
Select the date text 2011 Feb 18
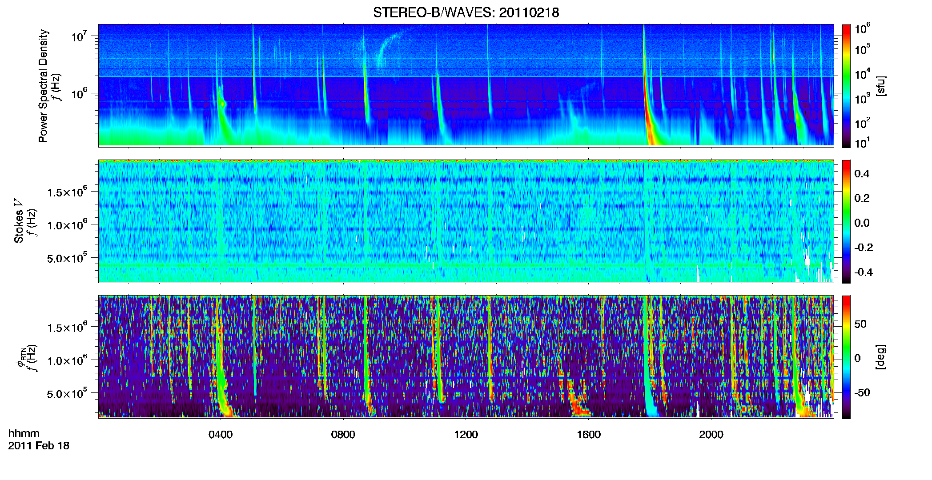pos(39,445)
